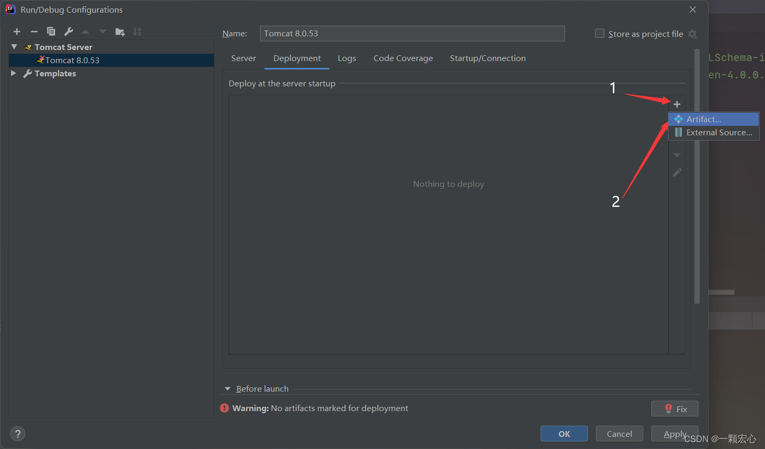Select the Templates node label
Image resolution: width=765 pixels, height=449 pixels.
click(x=55, y=73)
